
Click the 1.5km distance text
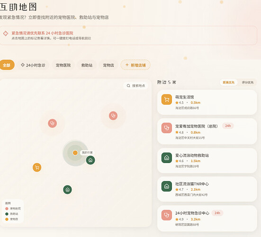point(196,161)
